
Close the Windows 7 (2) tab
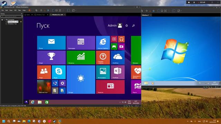point(48,14)
